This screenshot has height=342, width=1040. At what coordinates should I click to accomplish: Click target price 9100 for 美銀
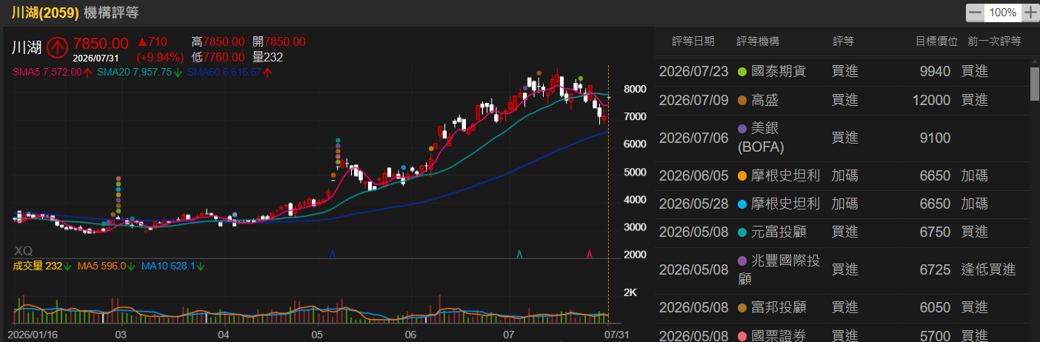[933, 137]
